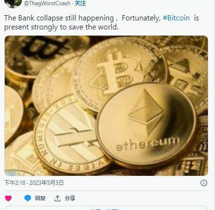Click the 分享 share label
215x210 pixels.
(70, 198)
